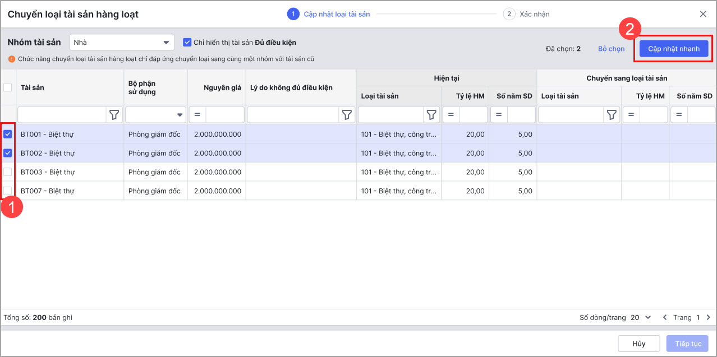Open the Số dòng/trang page size dropdown

click(642, 317)
